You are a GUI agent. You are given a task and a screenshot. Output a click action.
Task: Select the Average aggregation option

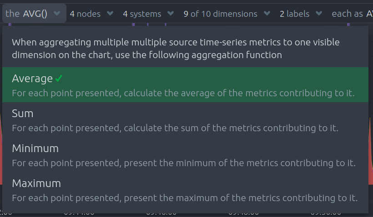(185, 85)
